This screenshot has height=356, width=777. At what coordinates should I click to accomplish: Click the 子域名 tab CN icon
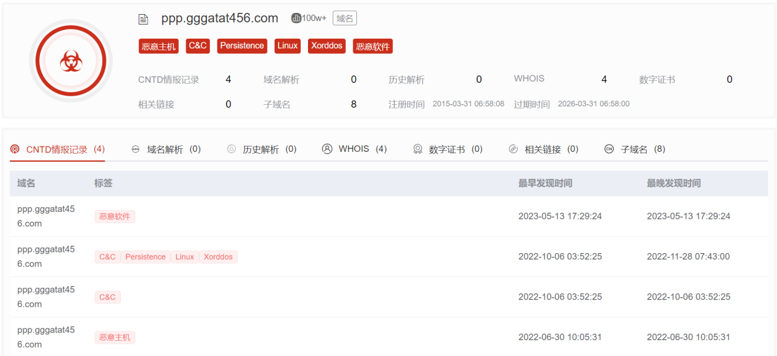click(x=609, y=149)
